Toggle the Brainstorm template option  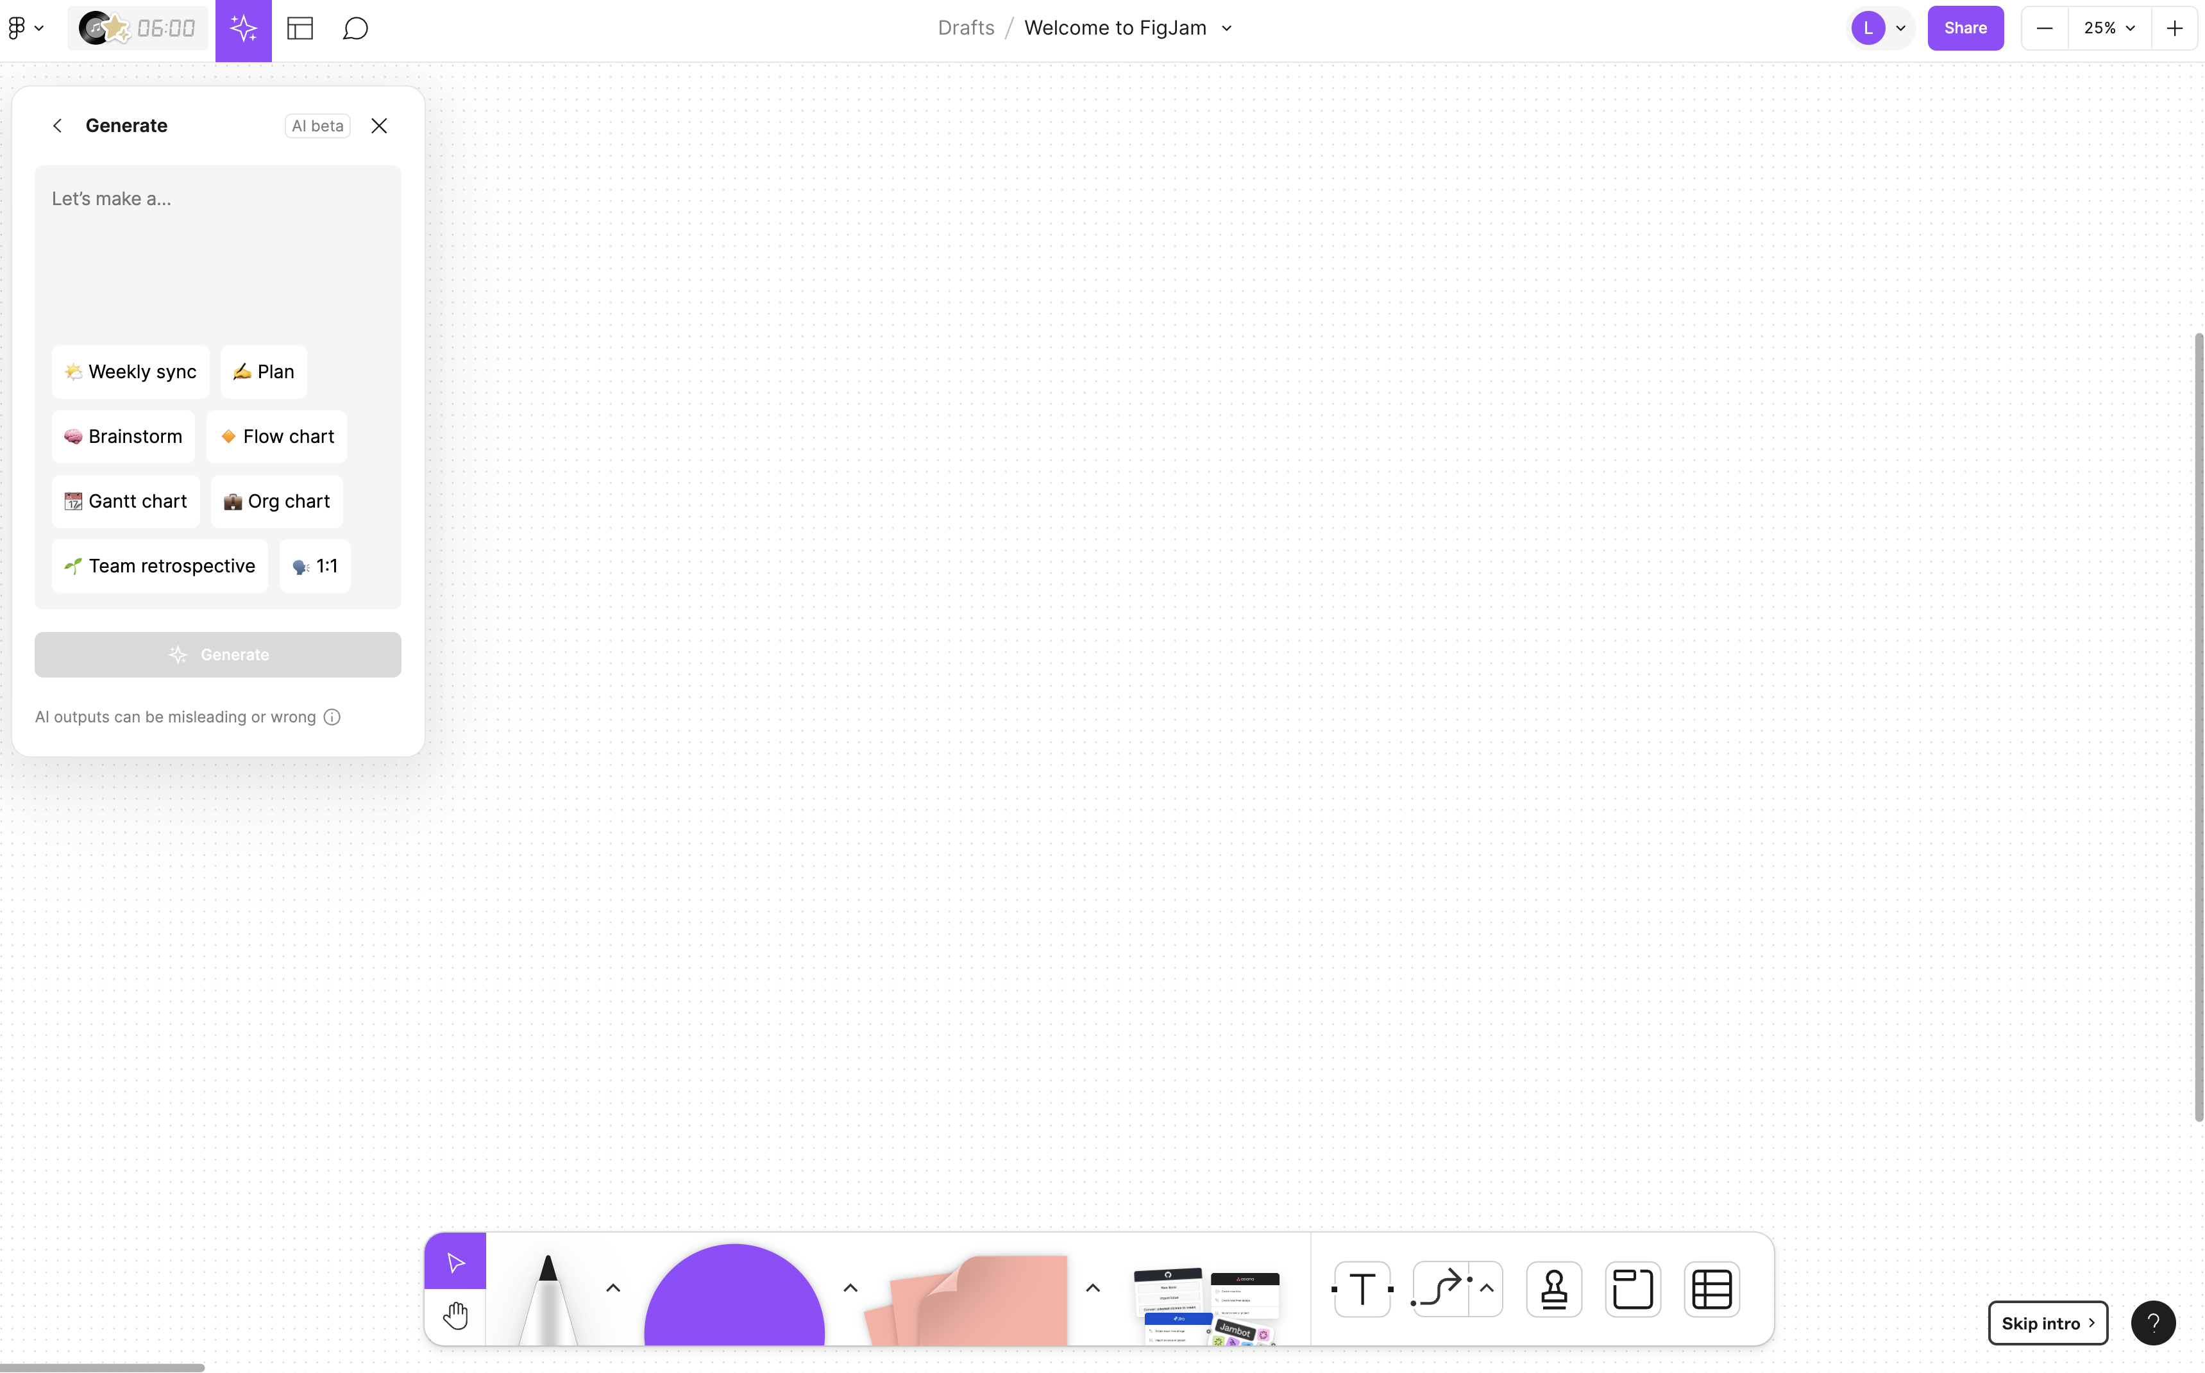click(124, 435)
